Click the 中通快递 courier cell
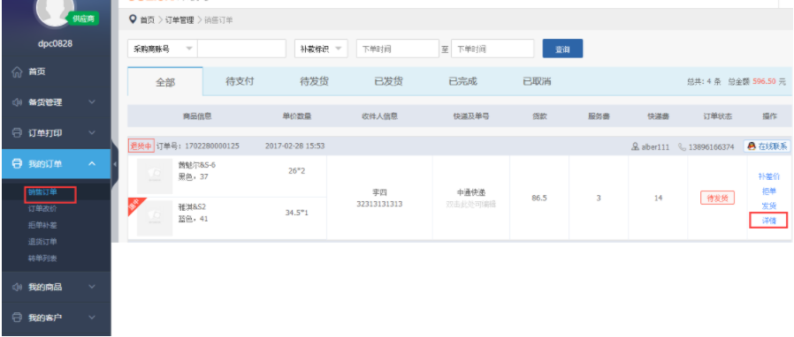Image resolution: width=794 pixels, height=337 pixels. click(x=471, y=193)
